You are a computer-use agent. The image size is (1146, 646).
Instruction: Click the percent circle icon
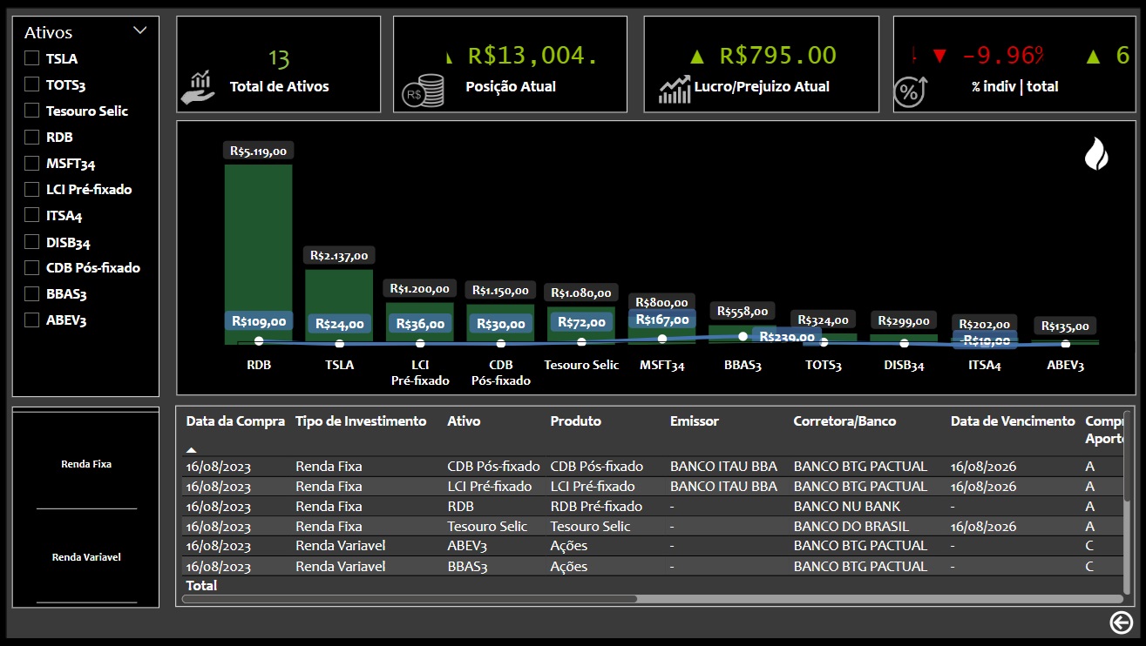point(911,90)
